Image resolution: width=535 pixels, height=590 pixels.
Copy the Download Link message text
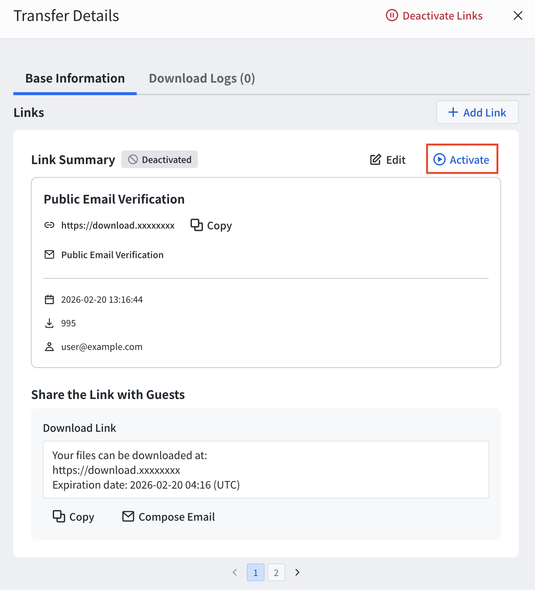click(74, 517)
